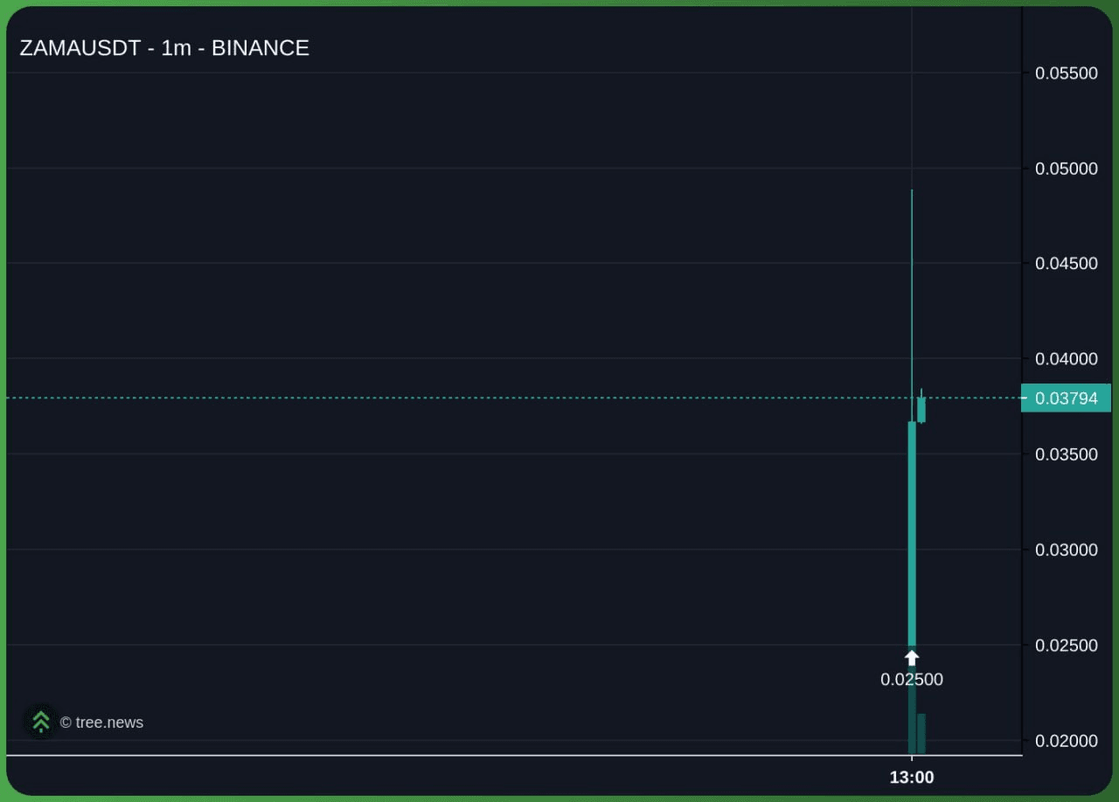
Task: Click the ZAMAUSDT - 1m - BINANCE chart title
Action: pyautogui.click(x=164, y=48)
